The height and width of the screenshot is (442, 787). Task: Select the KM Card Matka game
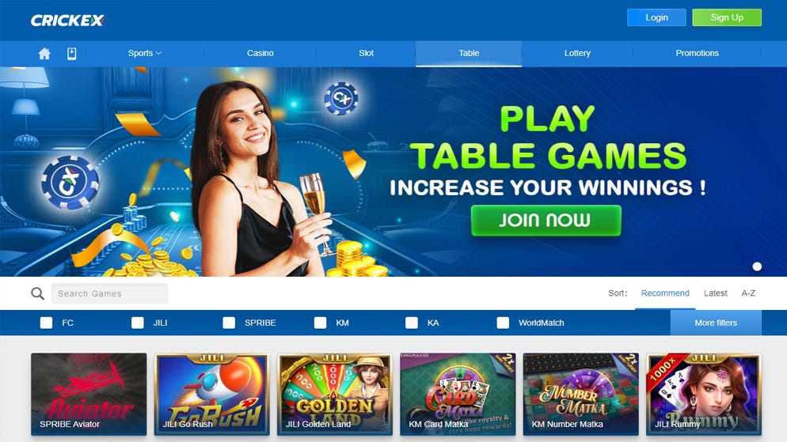458,394
